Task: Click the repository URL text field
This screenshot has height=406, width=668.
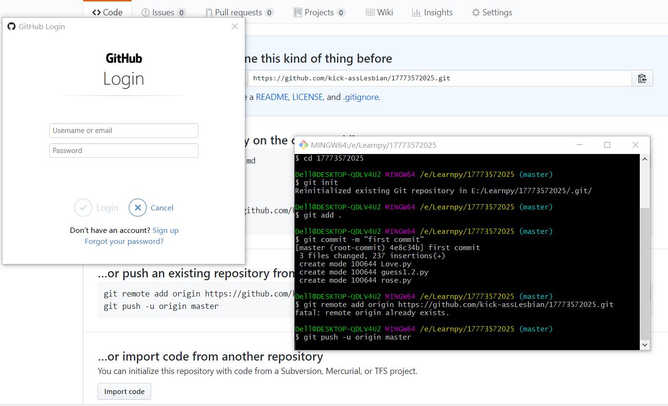Action: tap(439, 78)
